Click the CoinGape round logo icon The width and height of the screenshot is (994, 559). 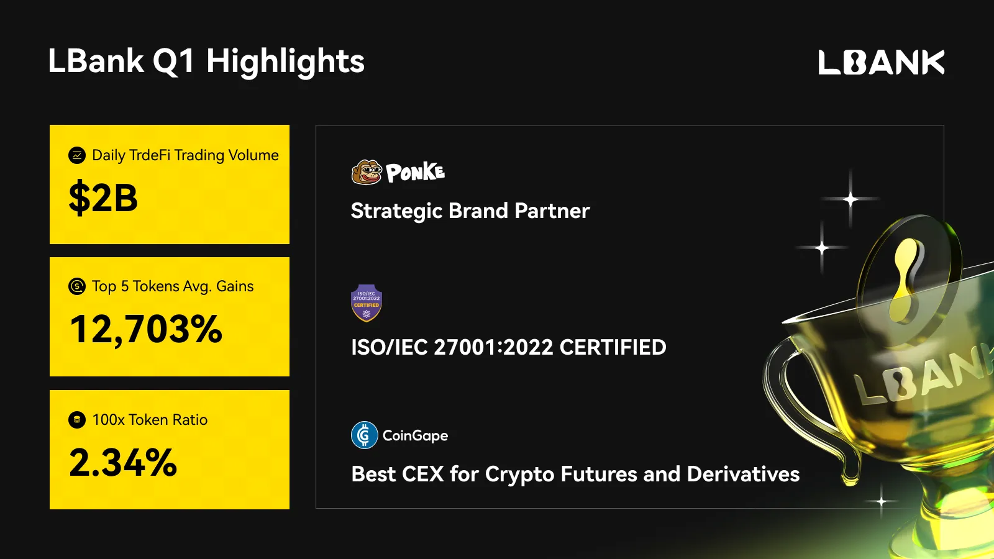[365, 435]
